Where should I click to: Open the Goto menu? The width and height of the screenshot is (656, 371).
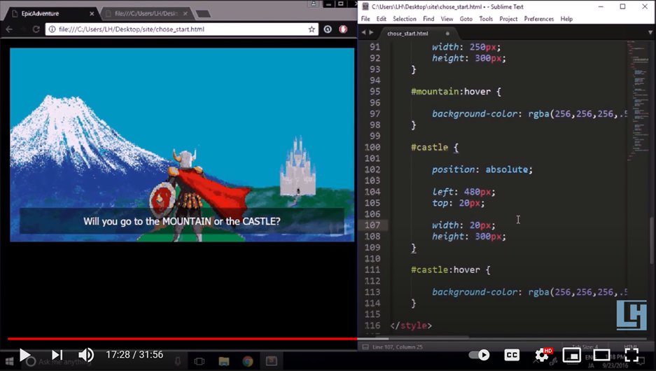(466, 19)
